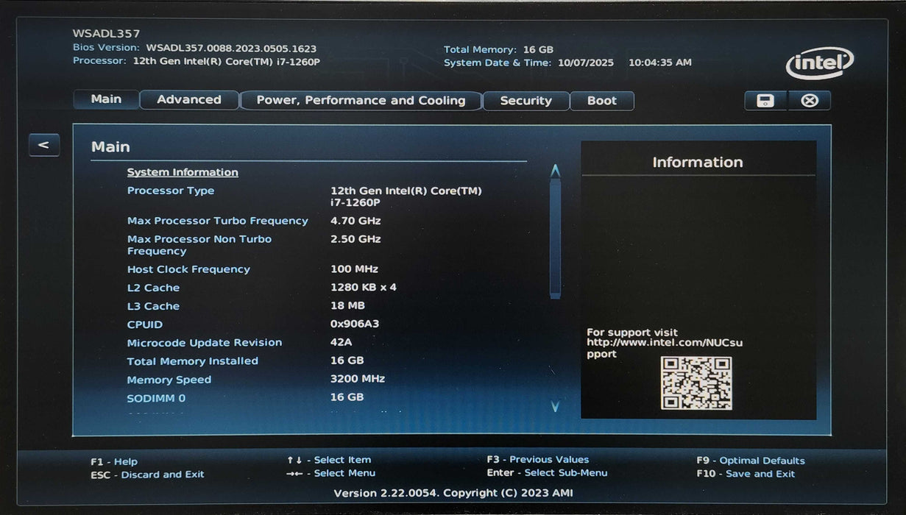Click F3 Previous Values
This screenshot has height=515, width=906.
point(537,459)
